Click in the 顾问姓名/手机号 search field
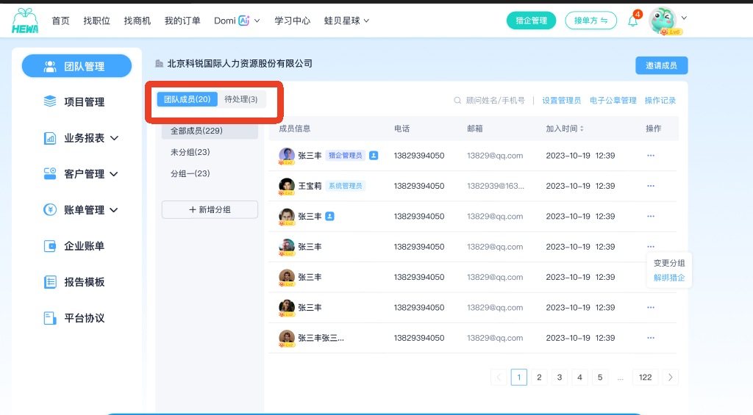Screen dimensions: 753x415 [495, 101]
